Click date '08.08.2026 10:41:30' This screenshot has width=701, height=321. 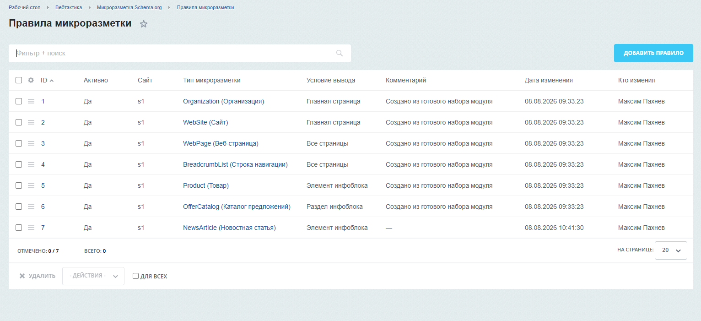554,228
